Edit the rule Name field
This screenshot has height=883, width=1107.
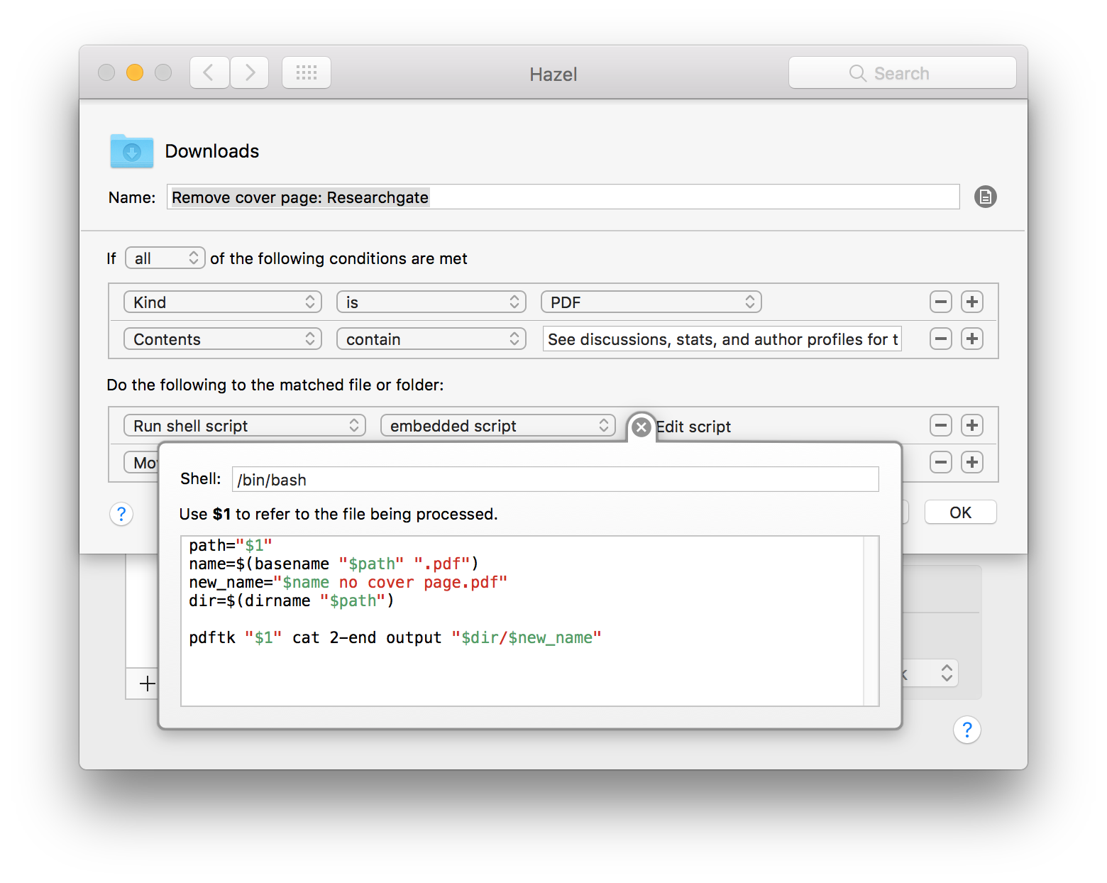pyautogui.click(x=563, y=197)
